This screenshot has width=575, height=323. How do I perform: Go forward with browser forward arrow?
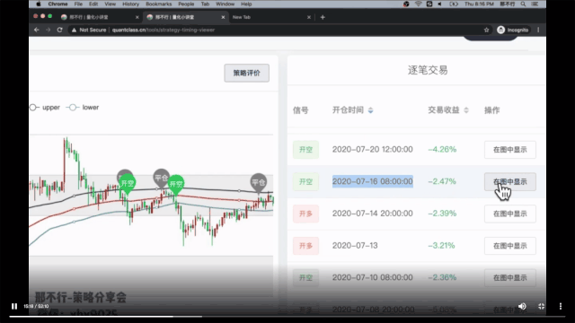pos(48,30)
